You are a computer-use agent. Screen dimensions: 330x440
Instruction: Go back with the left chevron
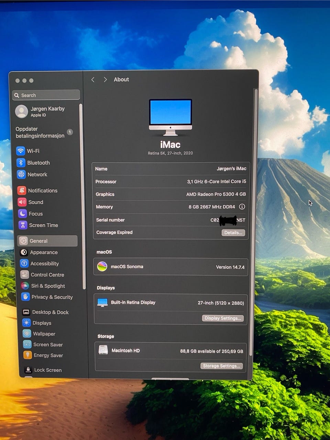93,79
